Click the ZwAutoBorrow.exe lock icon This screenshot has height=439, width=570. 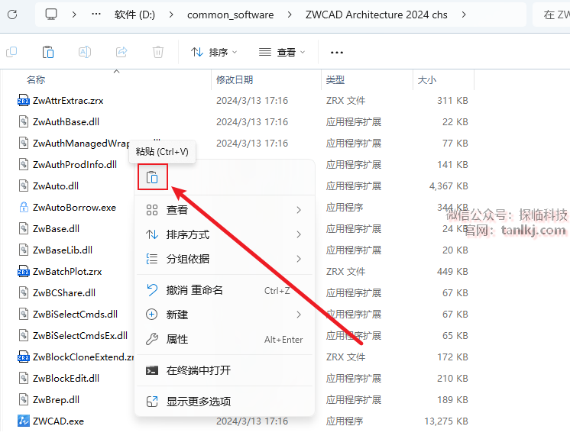24,208
